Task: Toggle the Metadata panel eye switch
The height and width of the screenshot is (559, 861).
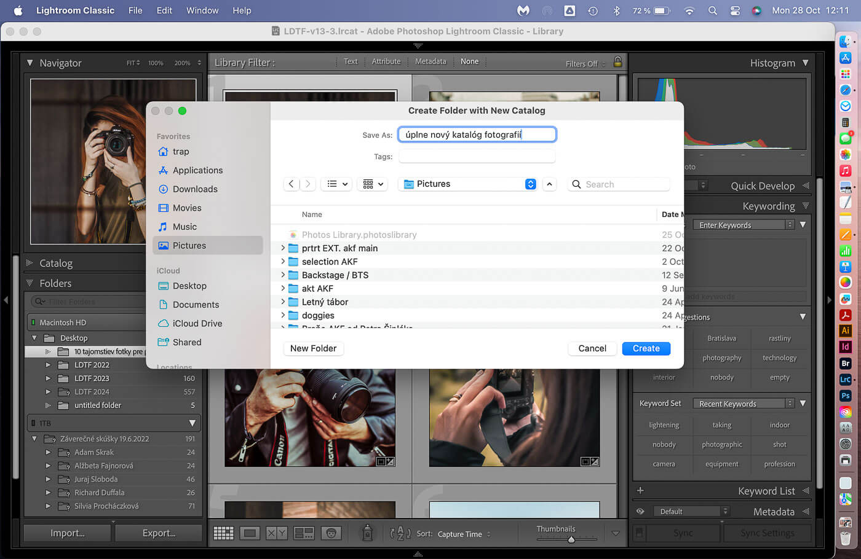Action: (640, 511)
